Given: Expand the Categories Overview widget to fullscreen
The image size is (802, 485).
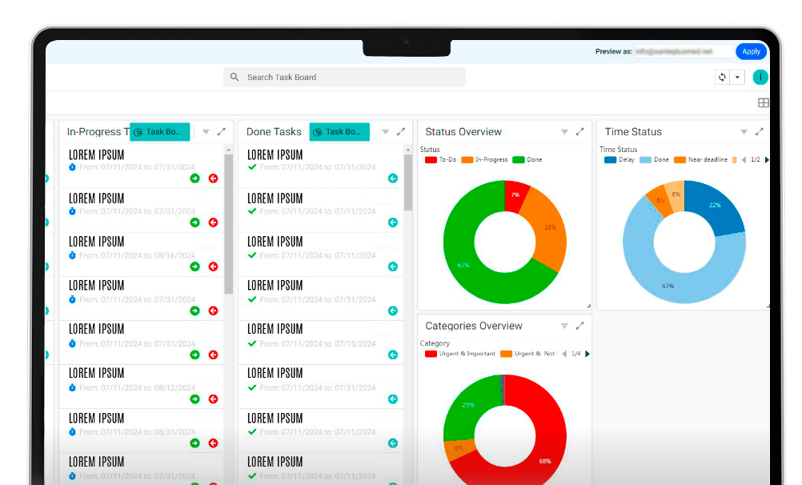Looking at the screenshot, I should tap(580, 327).
